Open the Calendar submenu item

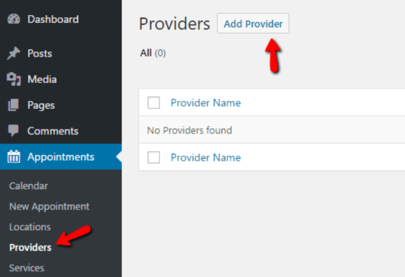[x=28, y=186]
